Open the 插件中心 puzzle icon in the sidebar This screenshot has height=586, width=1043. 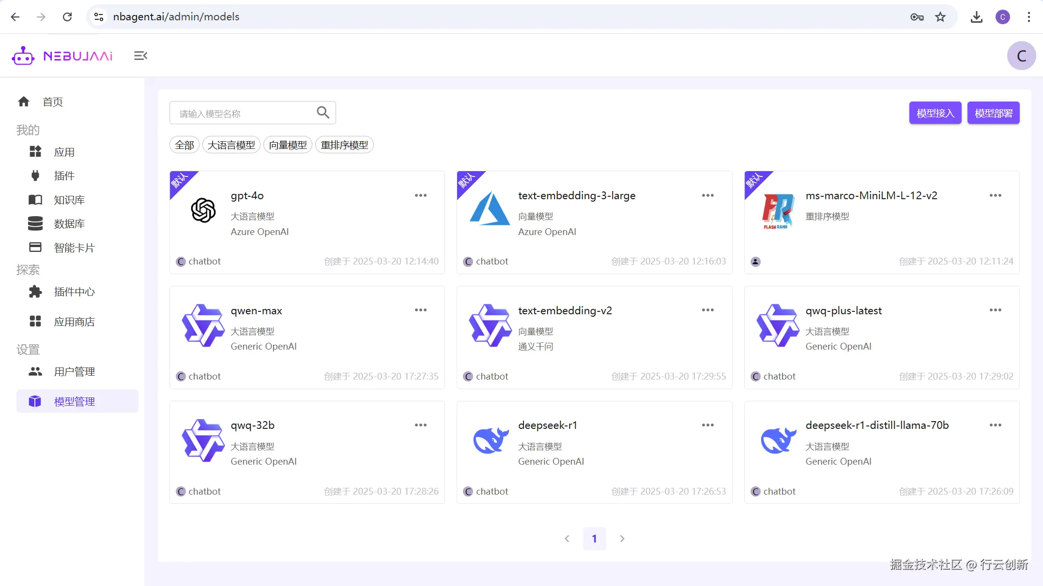pyautogui.click(x=35, y=292)
